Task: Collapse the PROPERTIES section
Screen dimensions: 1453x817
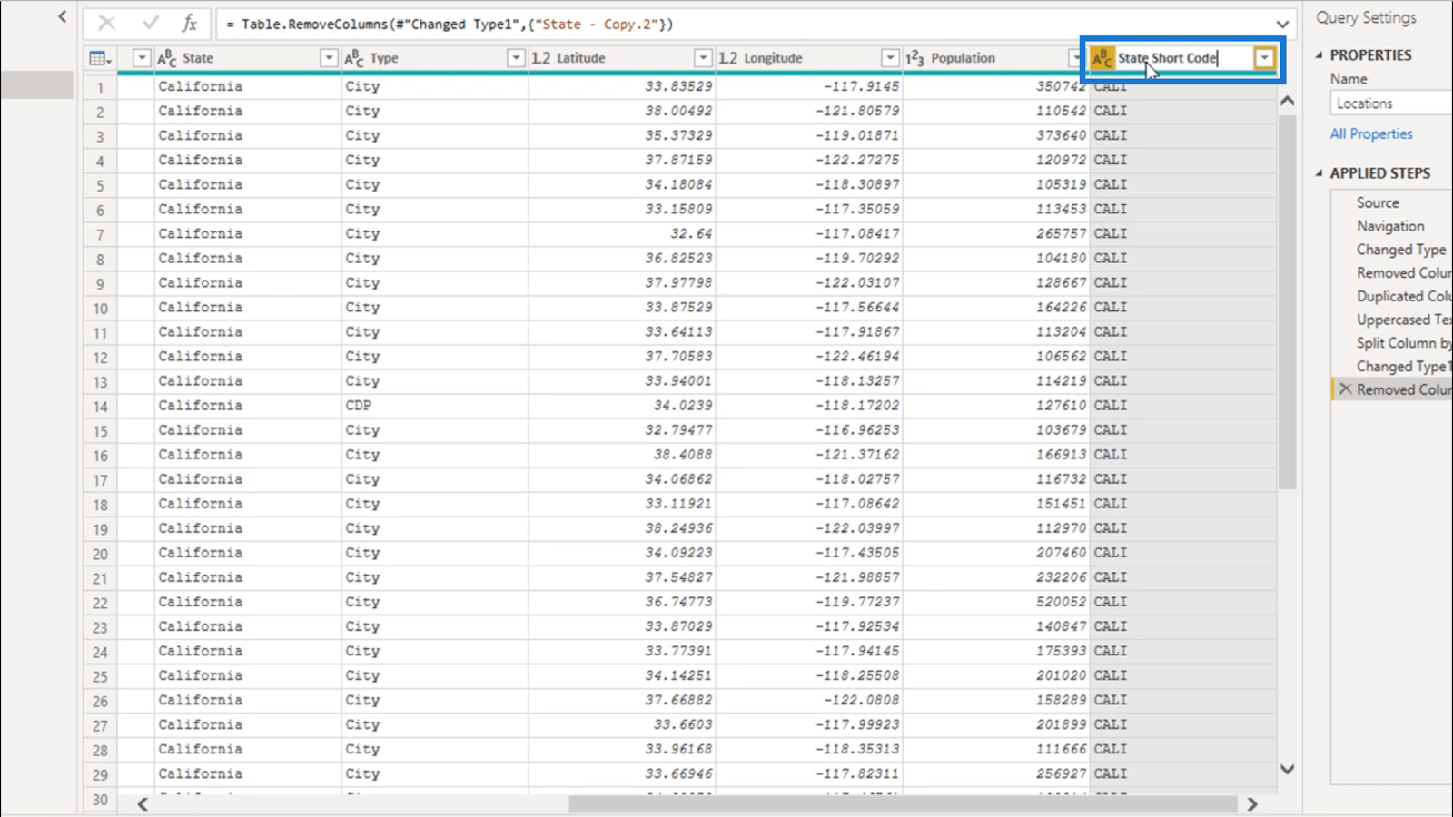Action: [1319, 55]
